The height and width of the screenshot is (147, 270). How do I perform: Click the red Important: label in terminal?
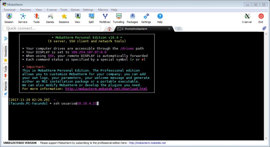pyautogui.click(x=36, y=67)
